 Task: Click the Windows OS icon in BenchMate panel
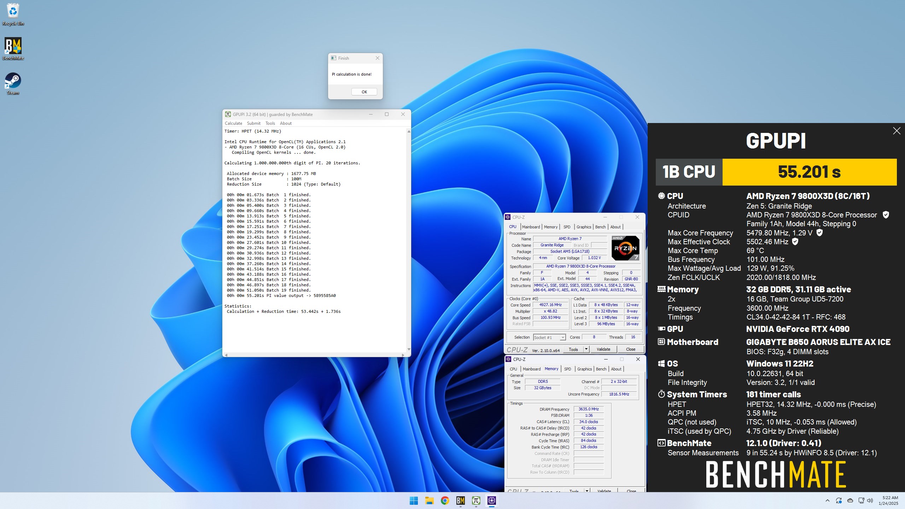tap(661, 363)
